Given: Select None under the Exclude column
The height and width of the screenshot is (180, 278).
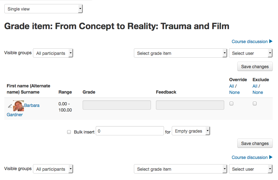Looking at the screenshot, I should pos(257,92).
